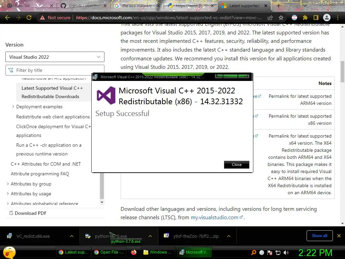Click the round white tray icon
This screenshot has height=259, width=345.
pyautogui.click(x=262, y=253)
